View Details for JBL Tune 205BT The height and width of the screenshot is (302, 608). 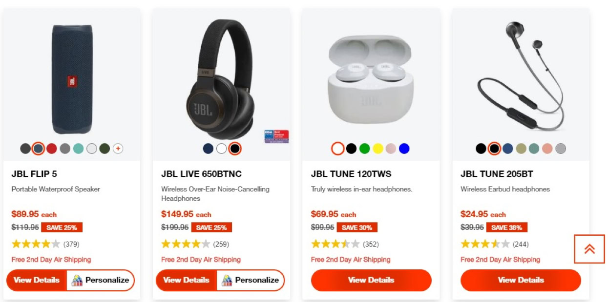[521, 280]
